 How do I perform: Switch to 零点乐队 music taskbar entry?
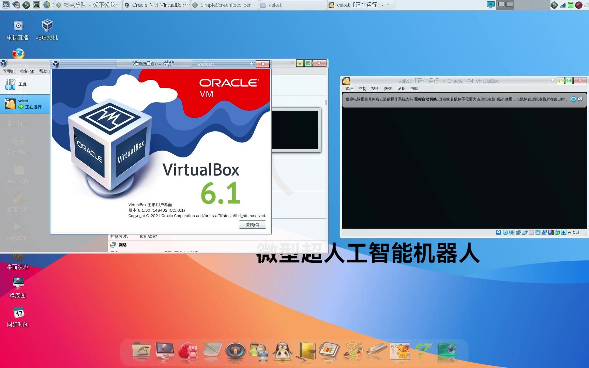pyautogui.click(x=88, y=5)
